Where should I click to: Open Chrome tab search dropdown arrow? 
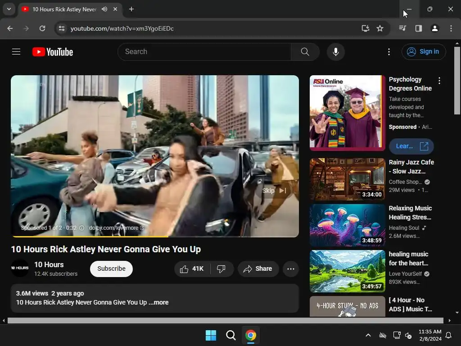click(9, 9)
